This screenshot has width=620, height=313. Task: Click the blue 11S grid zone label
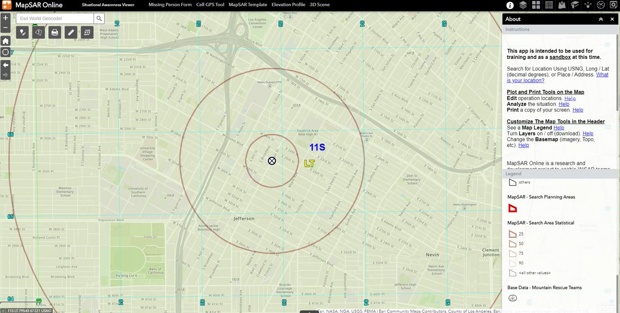tap(317, 147)
